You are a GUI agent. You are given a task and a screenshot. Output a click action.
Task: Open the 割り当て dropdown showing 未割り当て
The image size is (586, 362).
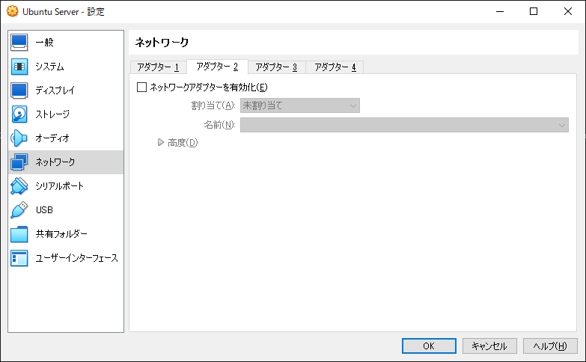point(299,105)
